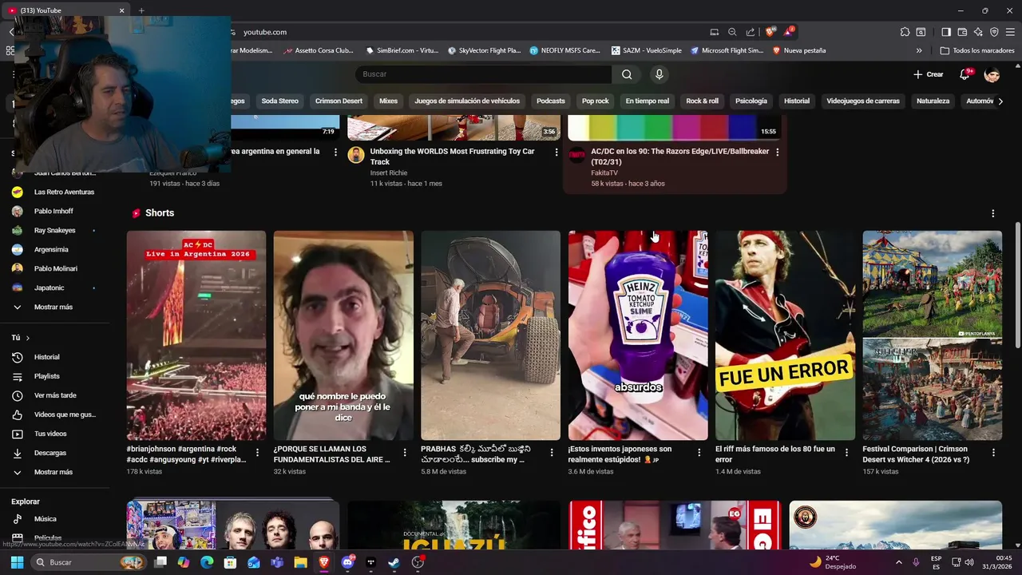Open the account avatar menu
This screenshot has height=575, width=1022.
pos(992,74)
